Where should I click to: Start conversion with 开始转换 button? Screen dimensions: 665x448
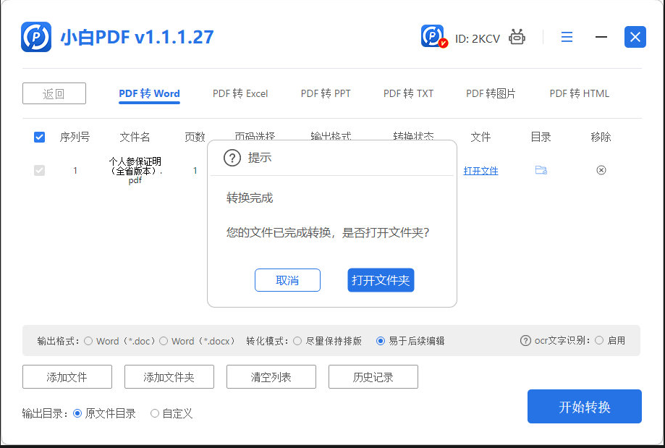585,407
